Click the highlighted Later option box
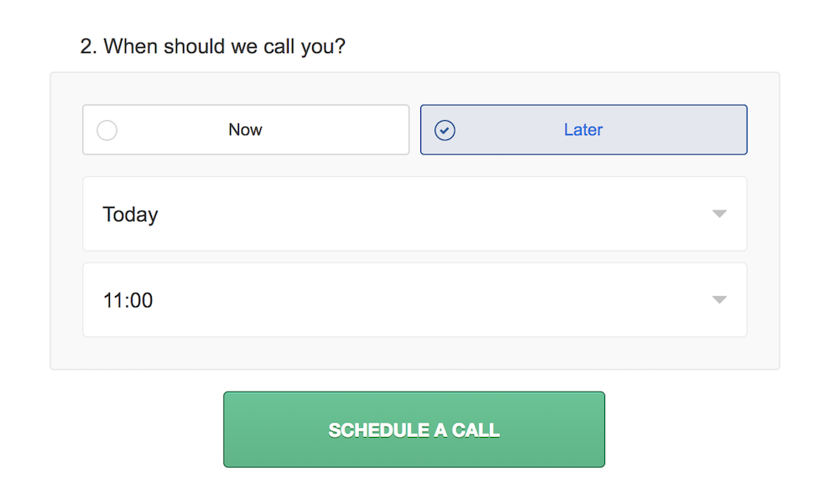Screen dimensions: 839x494 pyautogui.click(x=583, y=130)
